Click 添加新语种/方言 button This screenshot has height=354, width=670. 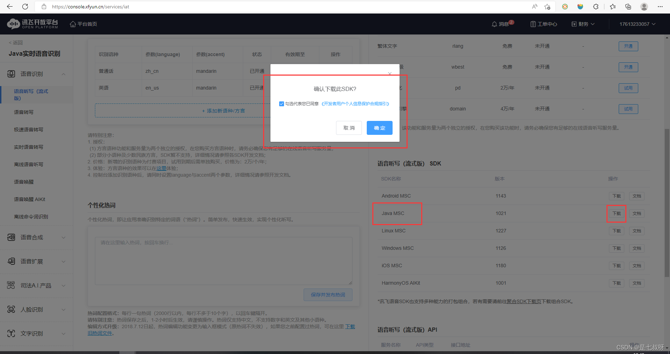pyautogui.click(x=223, y=111)
